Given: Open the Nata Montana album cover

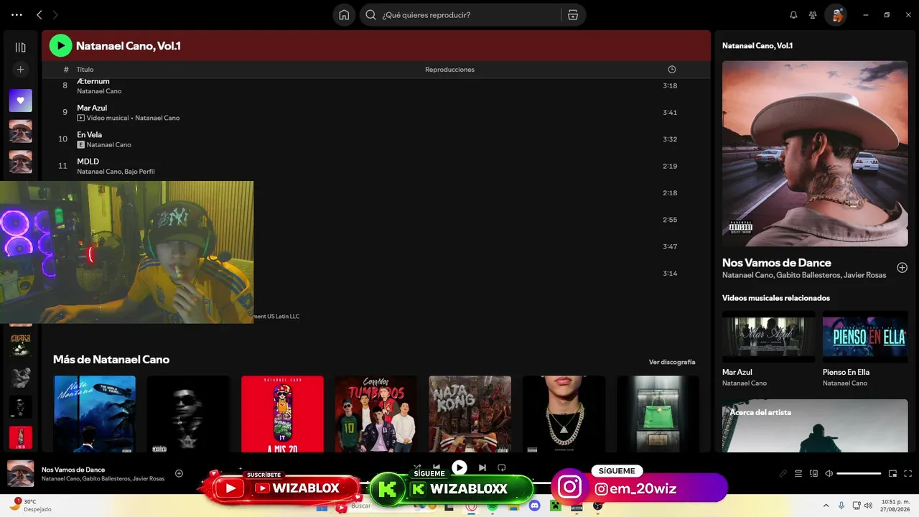Looking at the screenshot, I should click(x=95, y=414).
